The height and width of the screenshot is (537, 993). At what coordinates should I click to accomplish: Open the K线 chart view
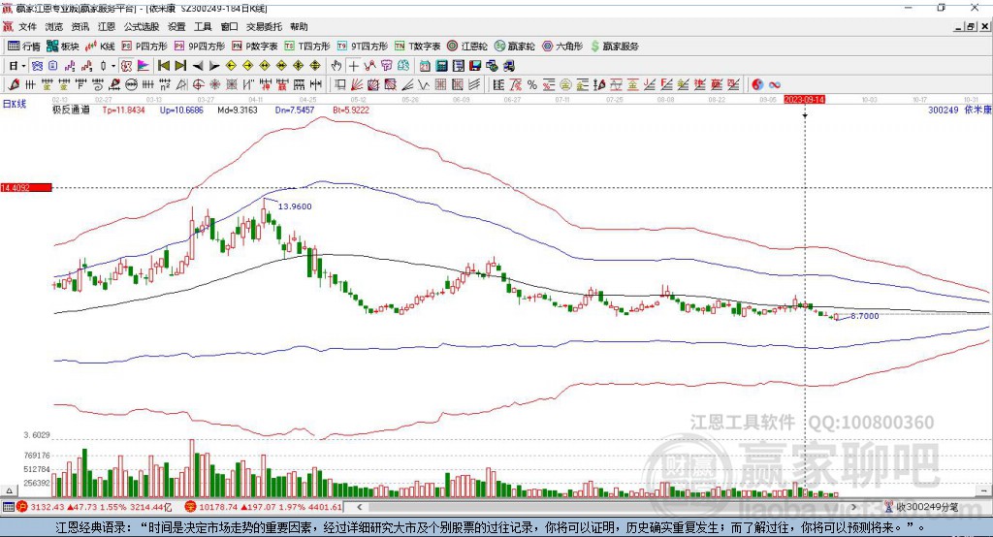click(x=101, y=46)
